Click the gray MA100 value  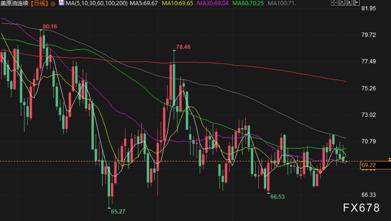click(x=282, y=3)
